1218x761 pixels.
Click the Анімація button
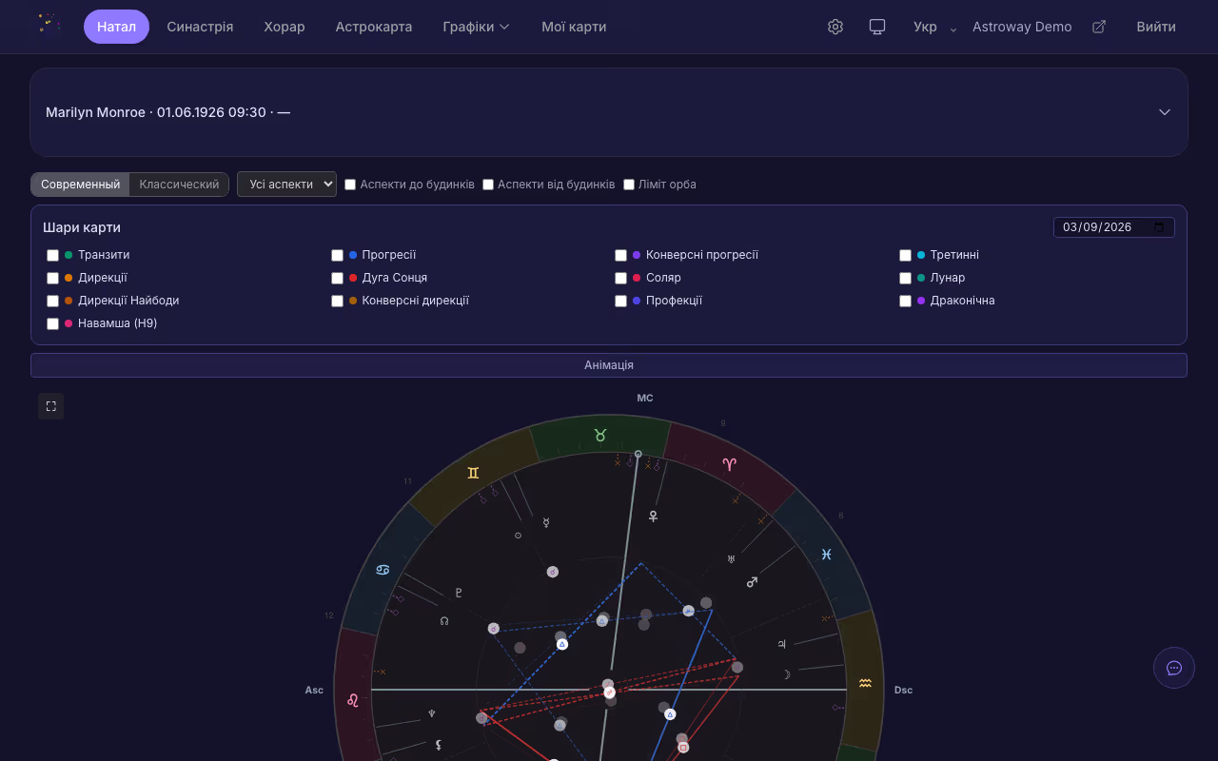coord(609,365)
